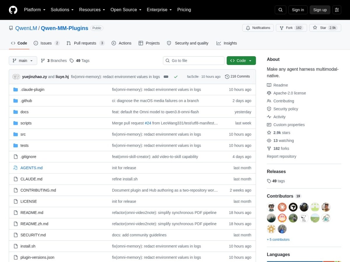Click the LICENSE file icon
The image size is (350, 262).
[x=16, y=201]
